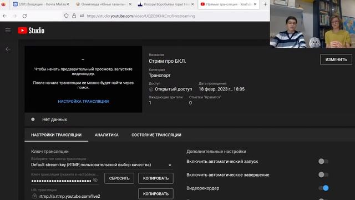Toggle Включить автоматический запуск switch
The image size is (355, 200).
(323, 161)
